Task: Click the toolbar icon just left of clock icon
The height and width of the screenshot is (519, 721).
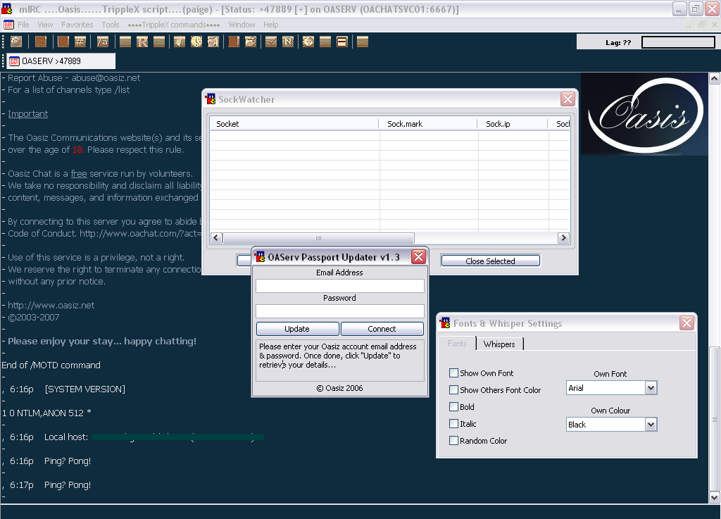Action: [180, 42]
